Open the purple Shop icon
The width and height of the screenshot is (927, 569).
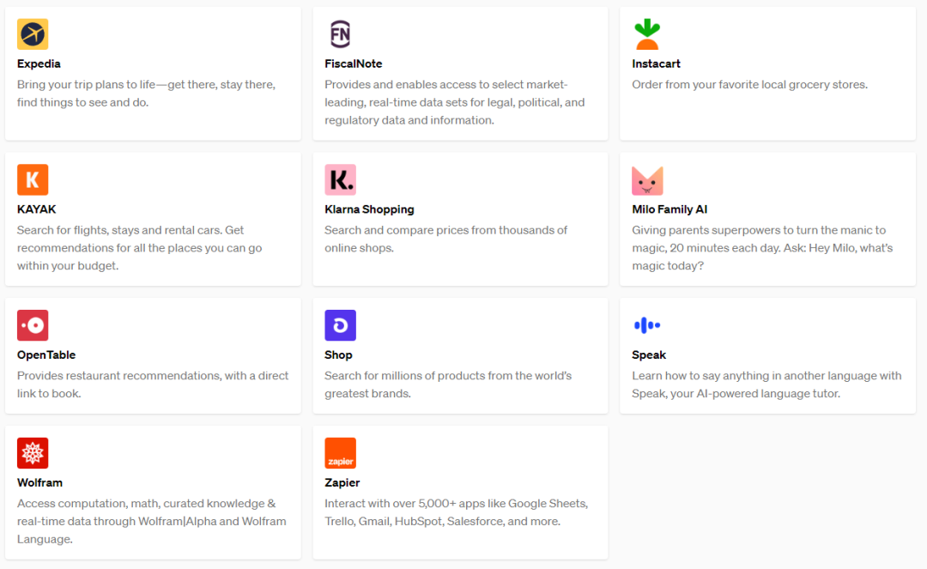(340, 325)
